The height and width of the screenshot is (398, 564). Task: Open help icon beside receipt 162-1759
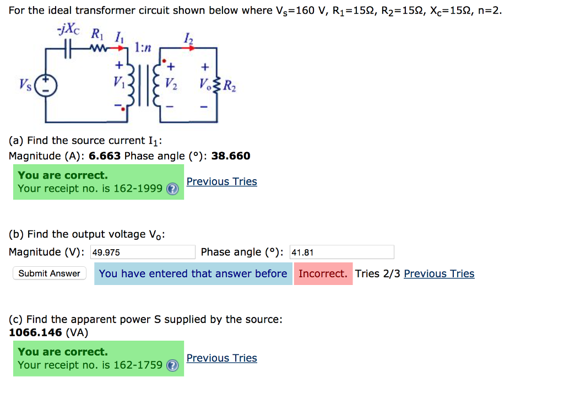pyautogui.click(x=172, y=365)
